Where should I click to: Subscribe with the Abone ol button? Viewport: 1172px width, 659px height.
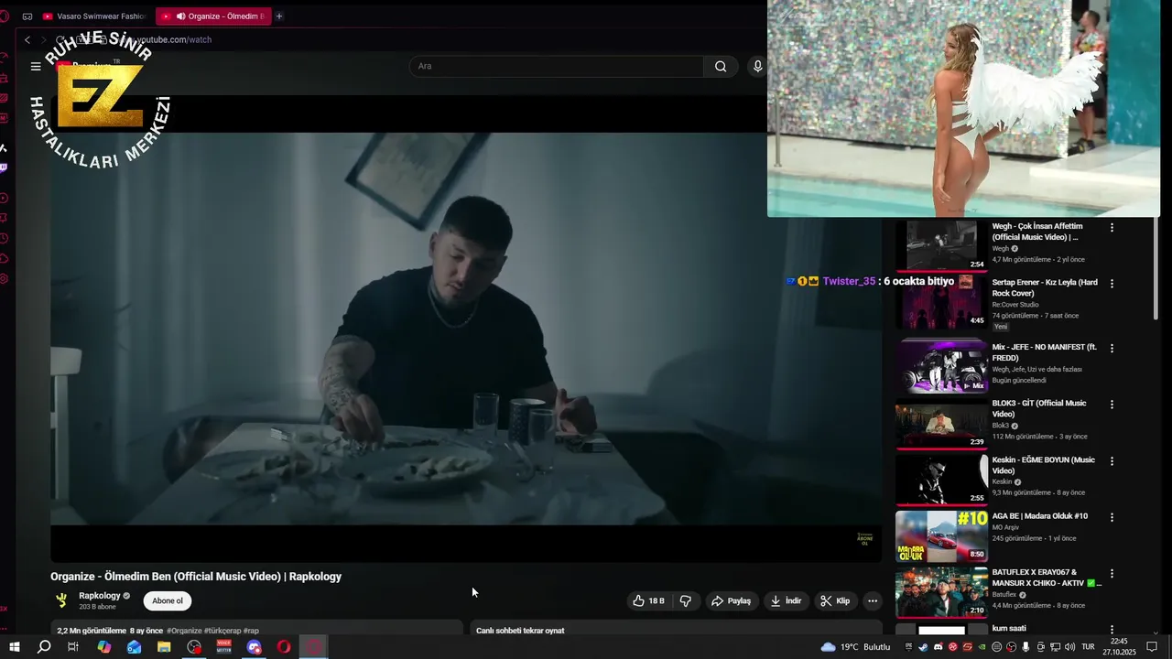168,600
